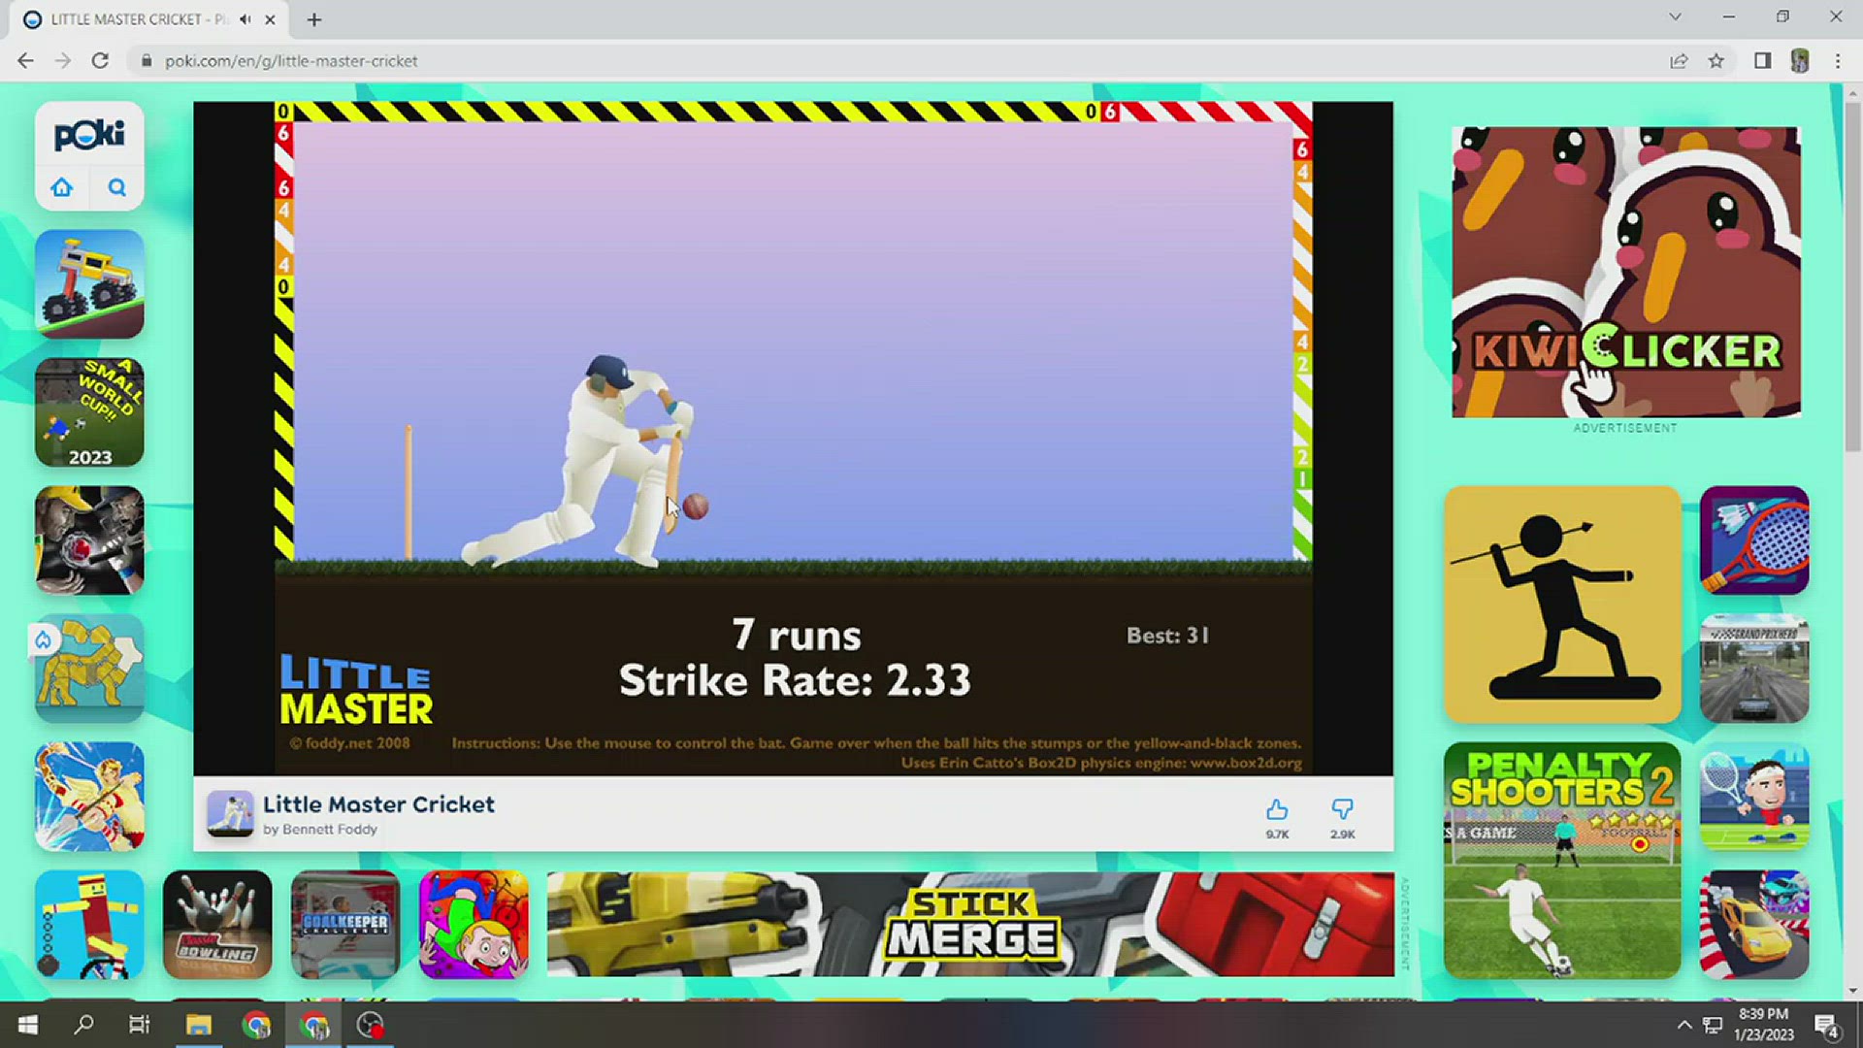Open Penalty Shooters 2 game thumbnail
Image resolution: width=1863 pixels, height=1048 pixels.
pos(1561,860)
